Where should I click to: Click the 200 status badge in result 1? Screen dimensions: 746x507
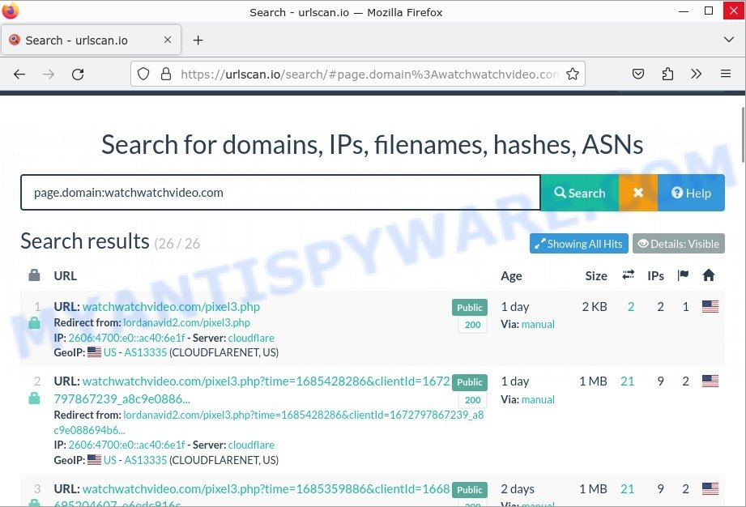point(472,325)
